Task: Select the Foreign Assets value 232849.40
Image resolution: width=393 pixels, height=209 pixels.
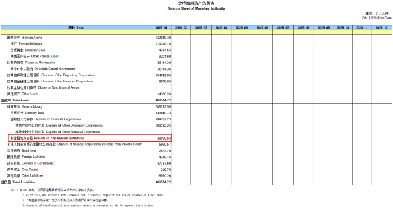Action: tap(163, 38)
